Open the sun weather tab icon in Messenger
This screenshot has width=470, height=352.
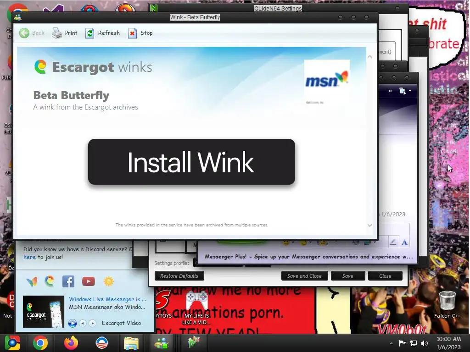(x=108, y=281)
